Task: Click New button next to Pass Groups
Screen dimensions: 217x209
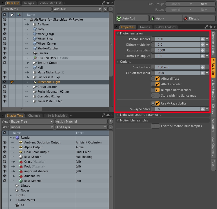Action: (x=204, y=4)
